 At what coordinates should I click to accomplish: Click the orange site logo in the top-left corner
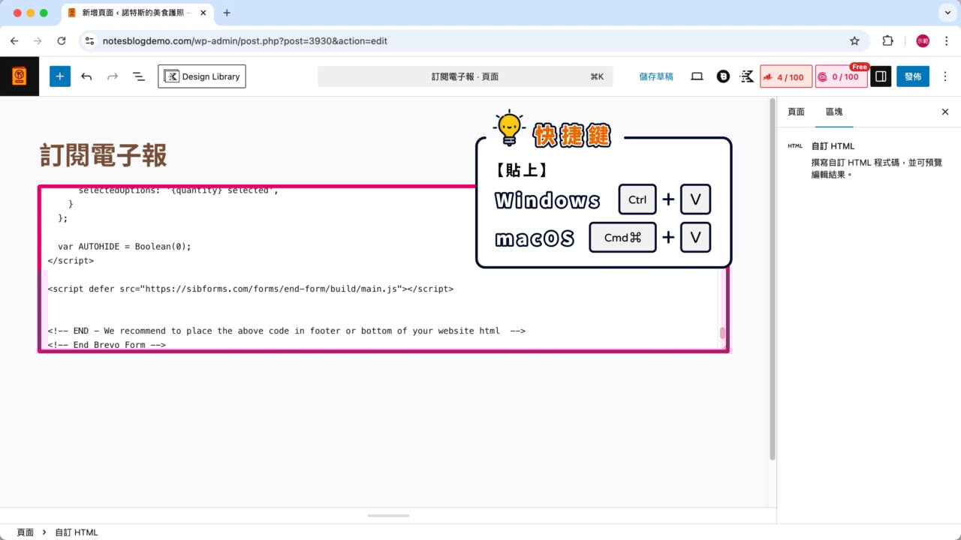[19, 76]
